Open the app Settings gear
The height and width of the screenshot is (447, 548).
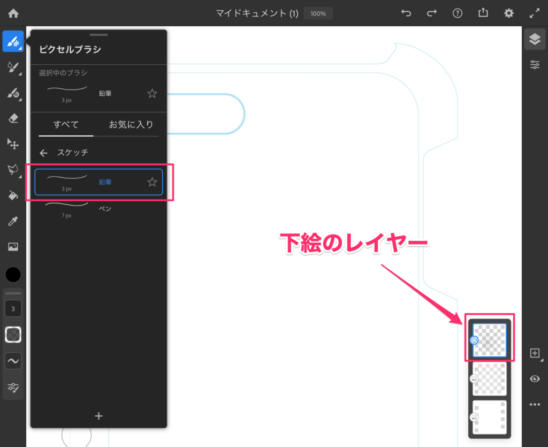tap(509, 13)
